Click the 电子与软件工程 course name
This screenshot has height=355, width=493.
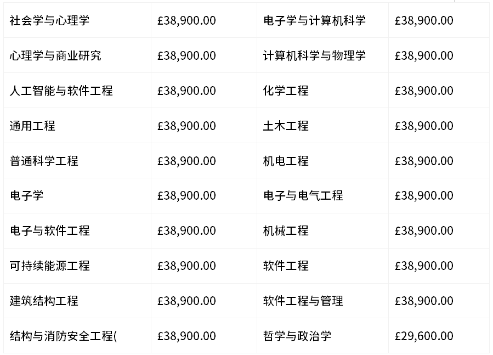[x=50, y=231]
